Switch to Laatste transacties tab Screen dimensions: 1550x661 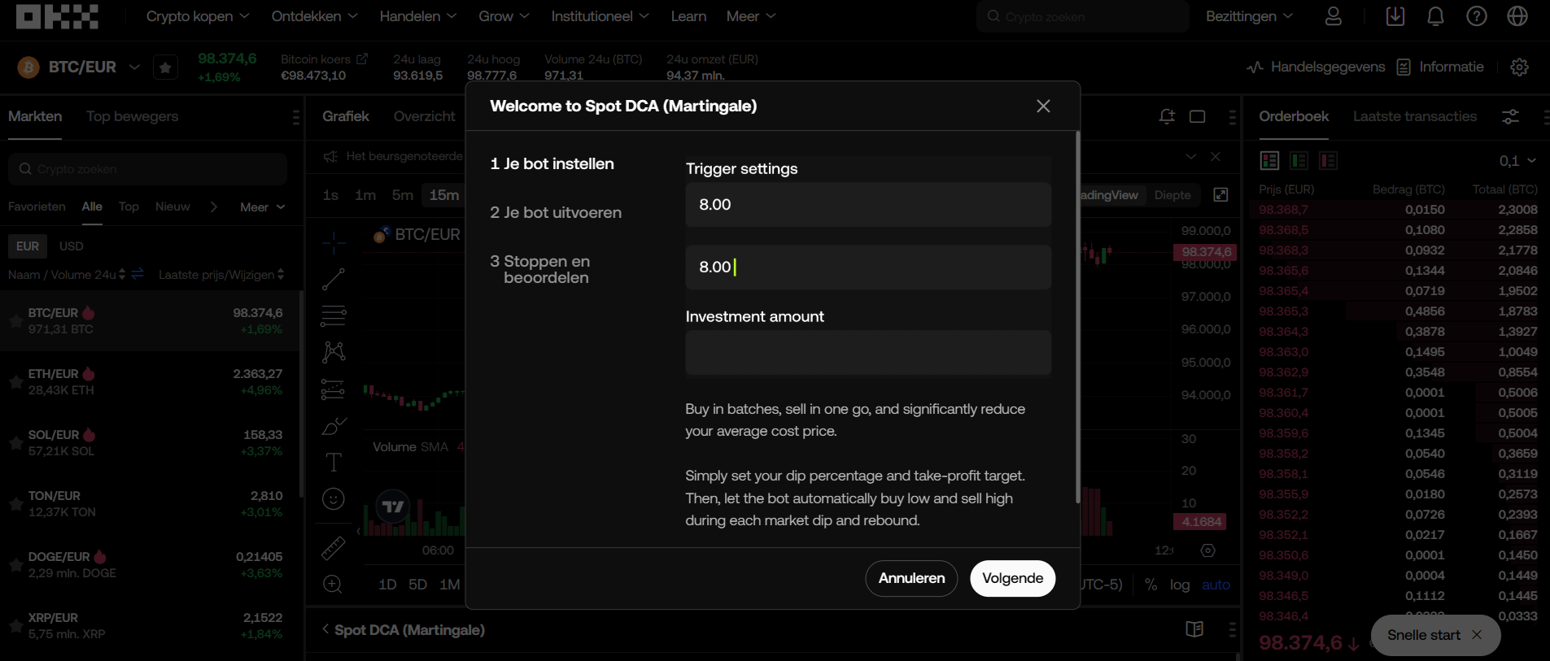1414,116
